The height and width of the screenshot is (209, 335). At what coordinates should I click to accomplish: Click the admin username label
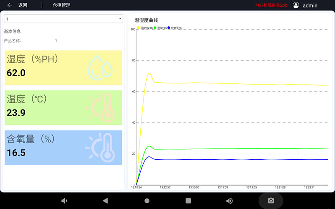click(310, 5)
